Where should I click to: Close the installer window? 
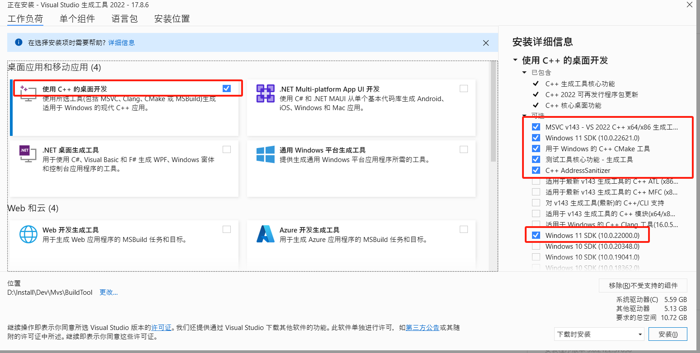(x=690, y=5)
